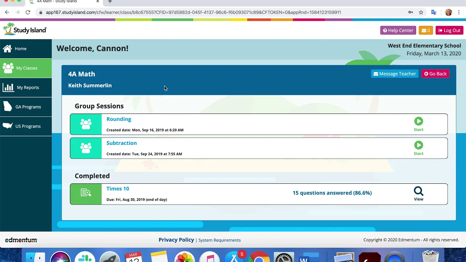Click '15 questions answered (86.6%)' text
The height and width of the screenshot is (262, 466).
pyautogui.click(x=332, y=193)
